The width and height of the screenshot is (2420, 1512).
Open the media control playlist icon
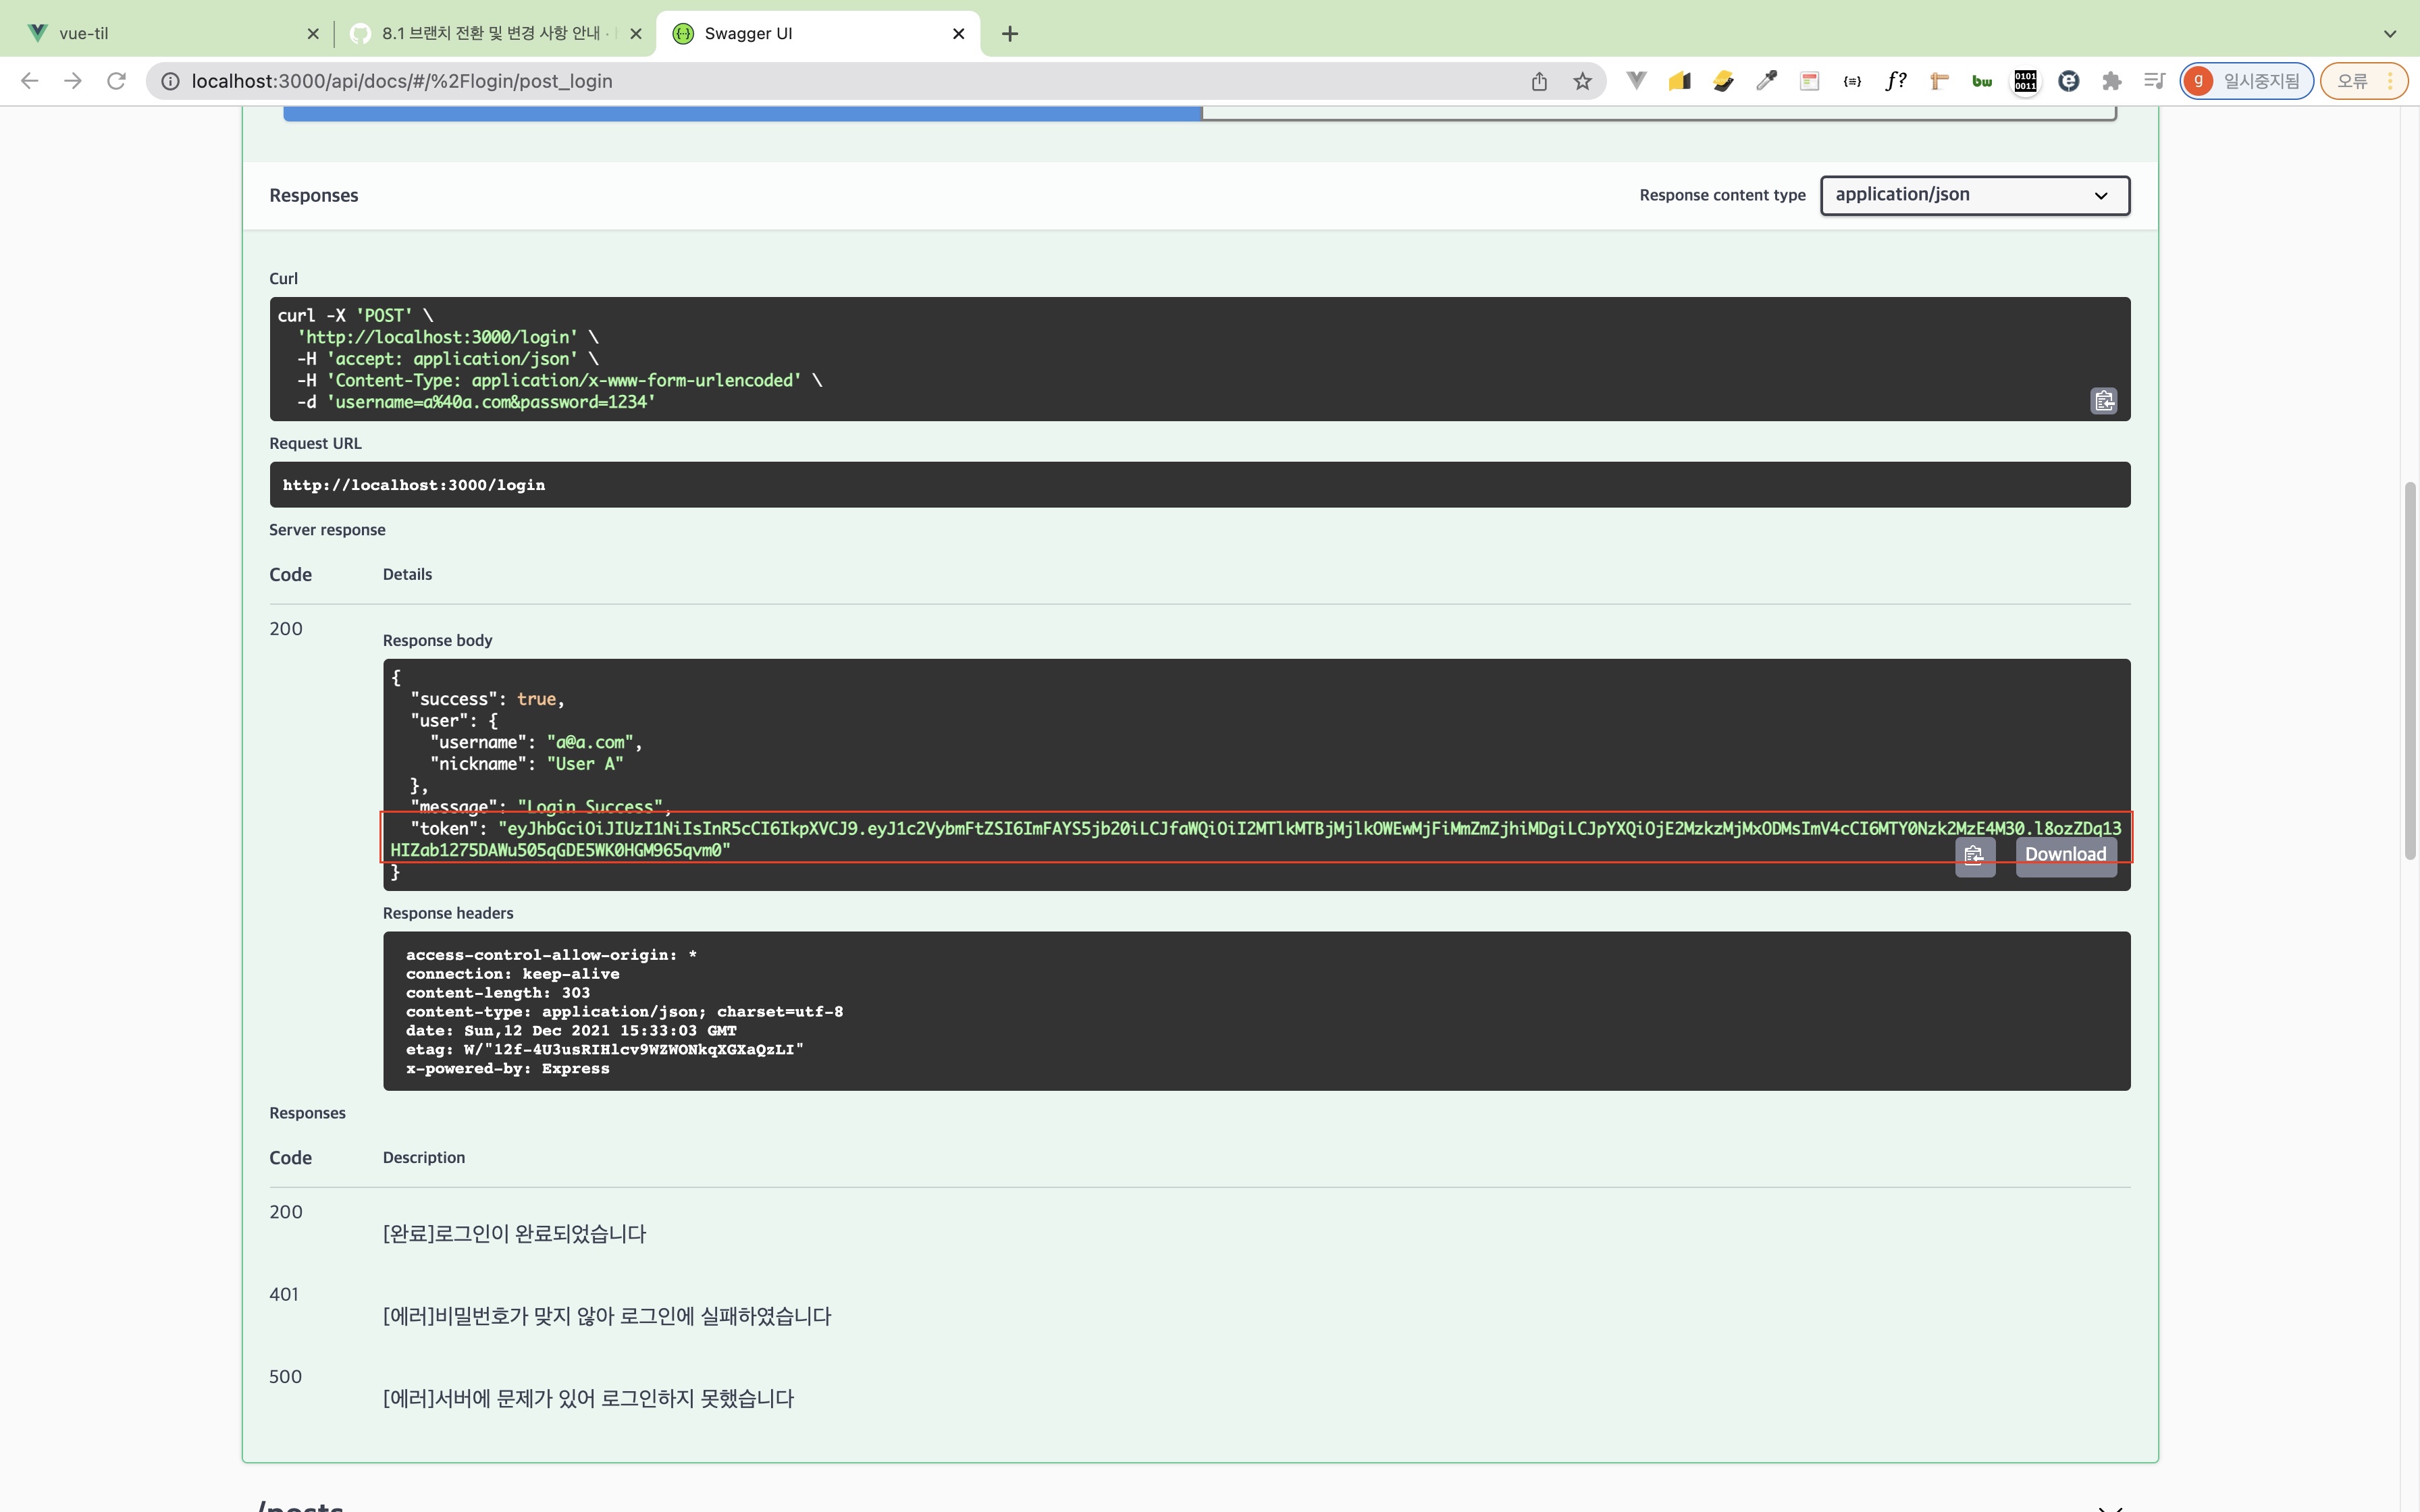point(2154,81)
